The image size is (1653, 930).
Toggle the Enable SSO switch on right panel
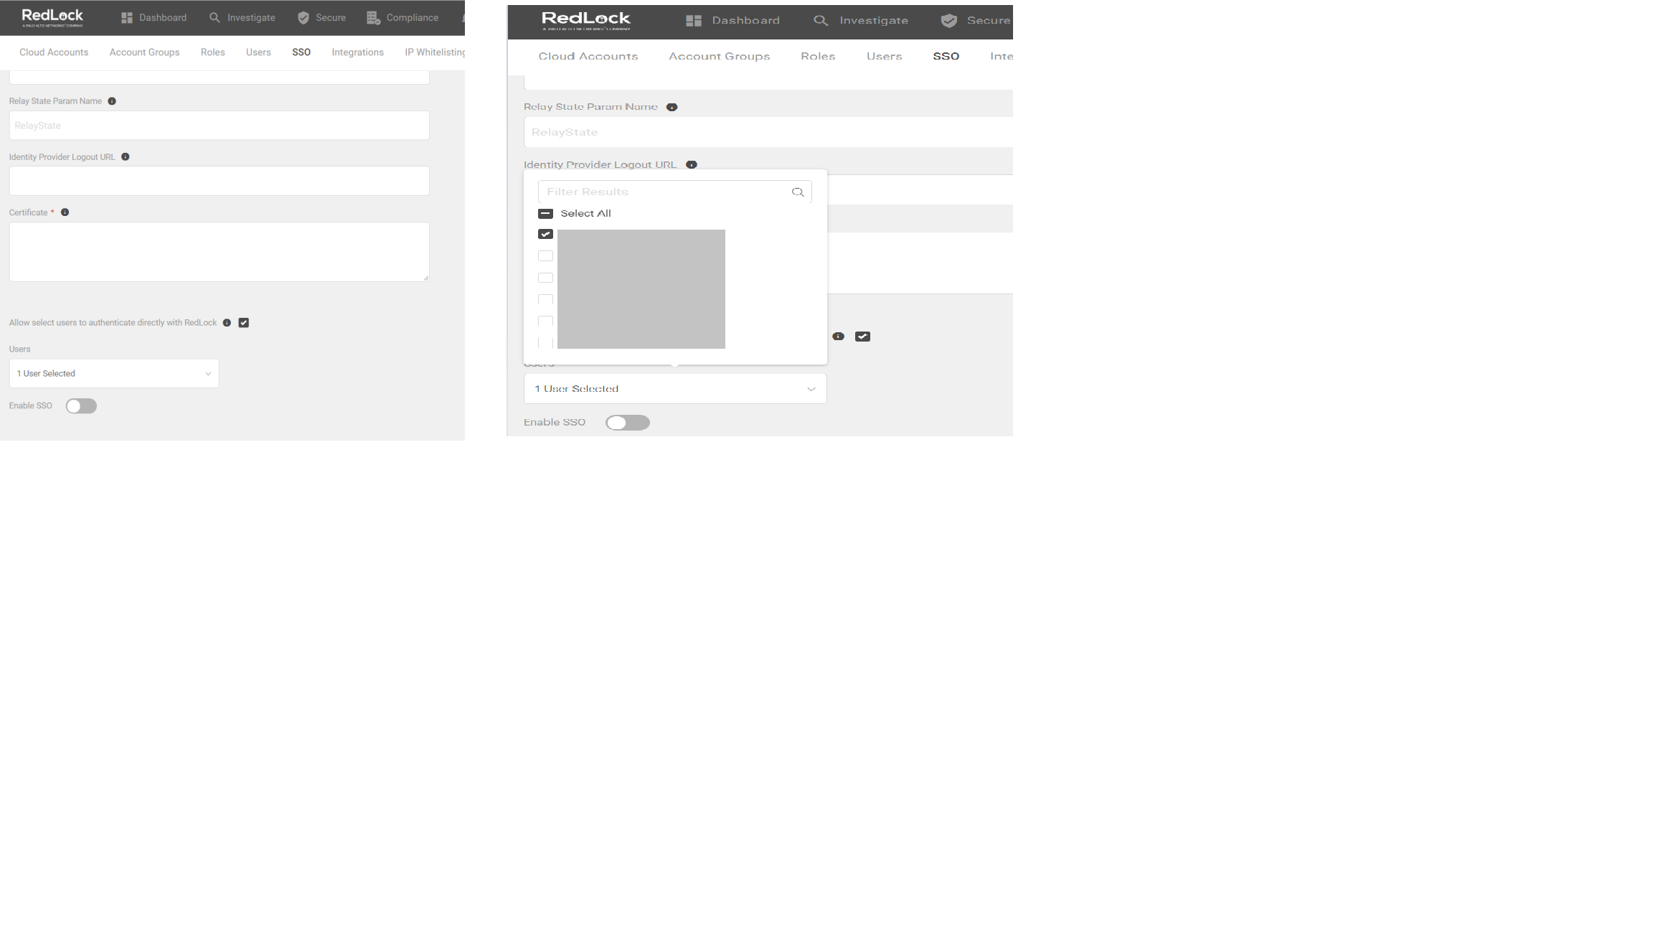coord(628,423)
